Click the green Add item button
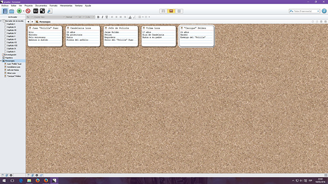Viewport: 328px width, 184px height. click(19, 11)
